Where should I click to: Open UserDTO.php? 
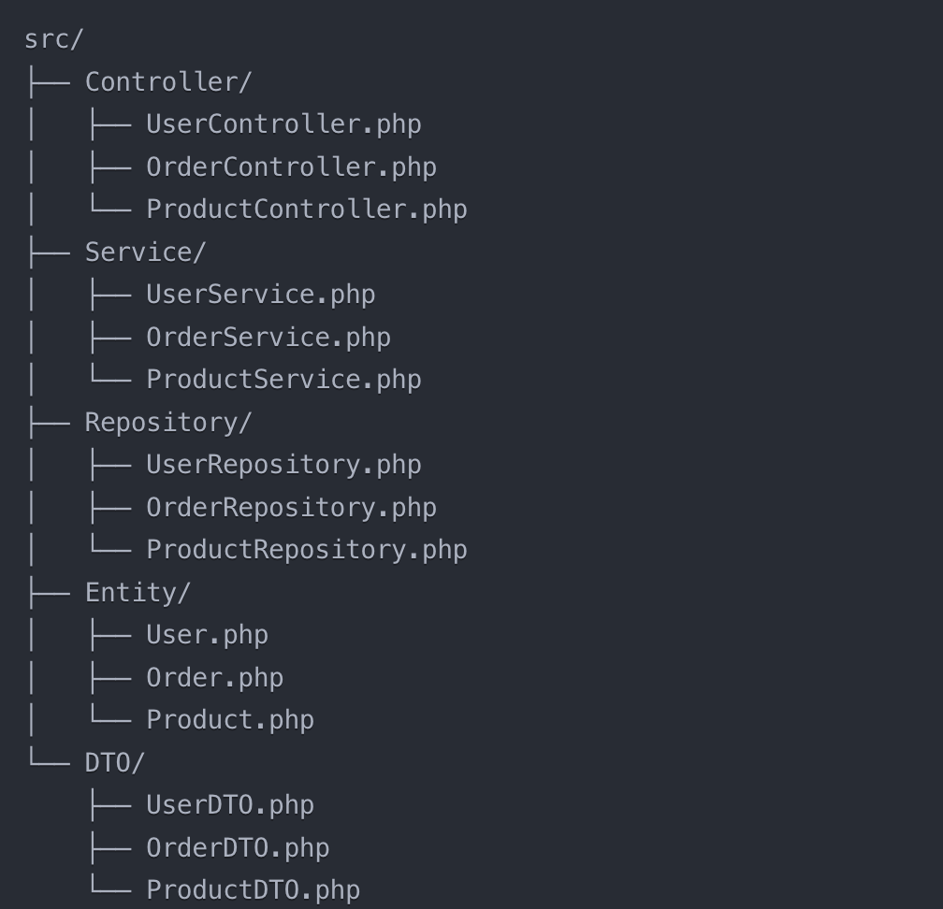[230, 805]
